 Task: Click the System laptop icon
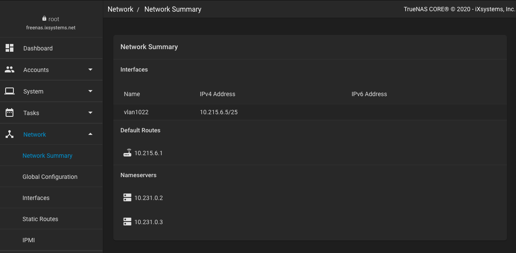point(10,91)
